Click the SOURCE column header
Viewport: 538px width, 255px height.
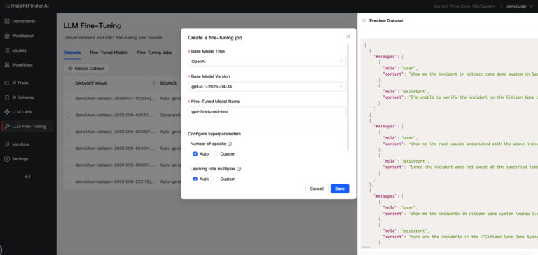tap(168, 83)
